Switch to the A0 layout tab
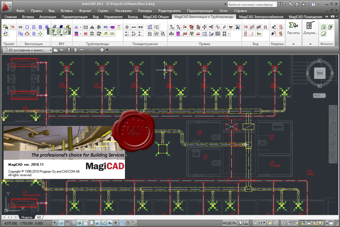The width and height of the screenshot is (340, 227). tap(39, 217)
